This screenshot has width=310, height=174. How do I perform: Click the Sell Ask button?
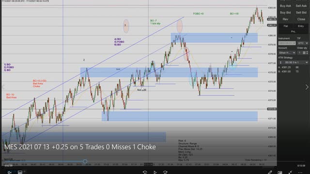[x=301, y=6]
